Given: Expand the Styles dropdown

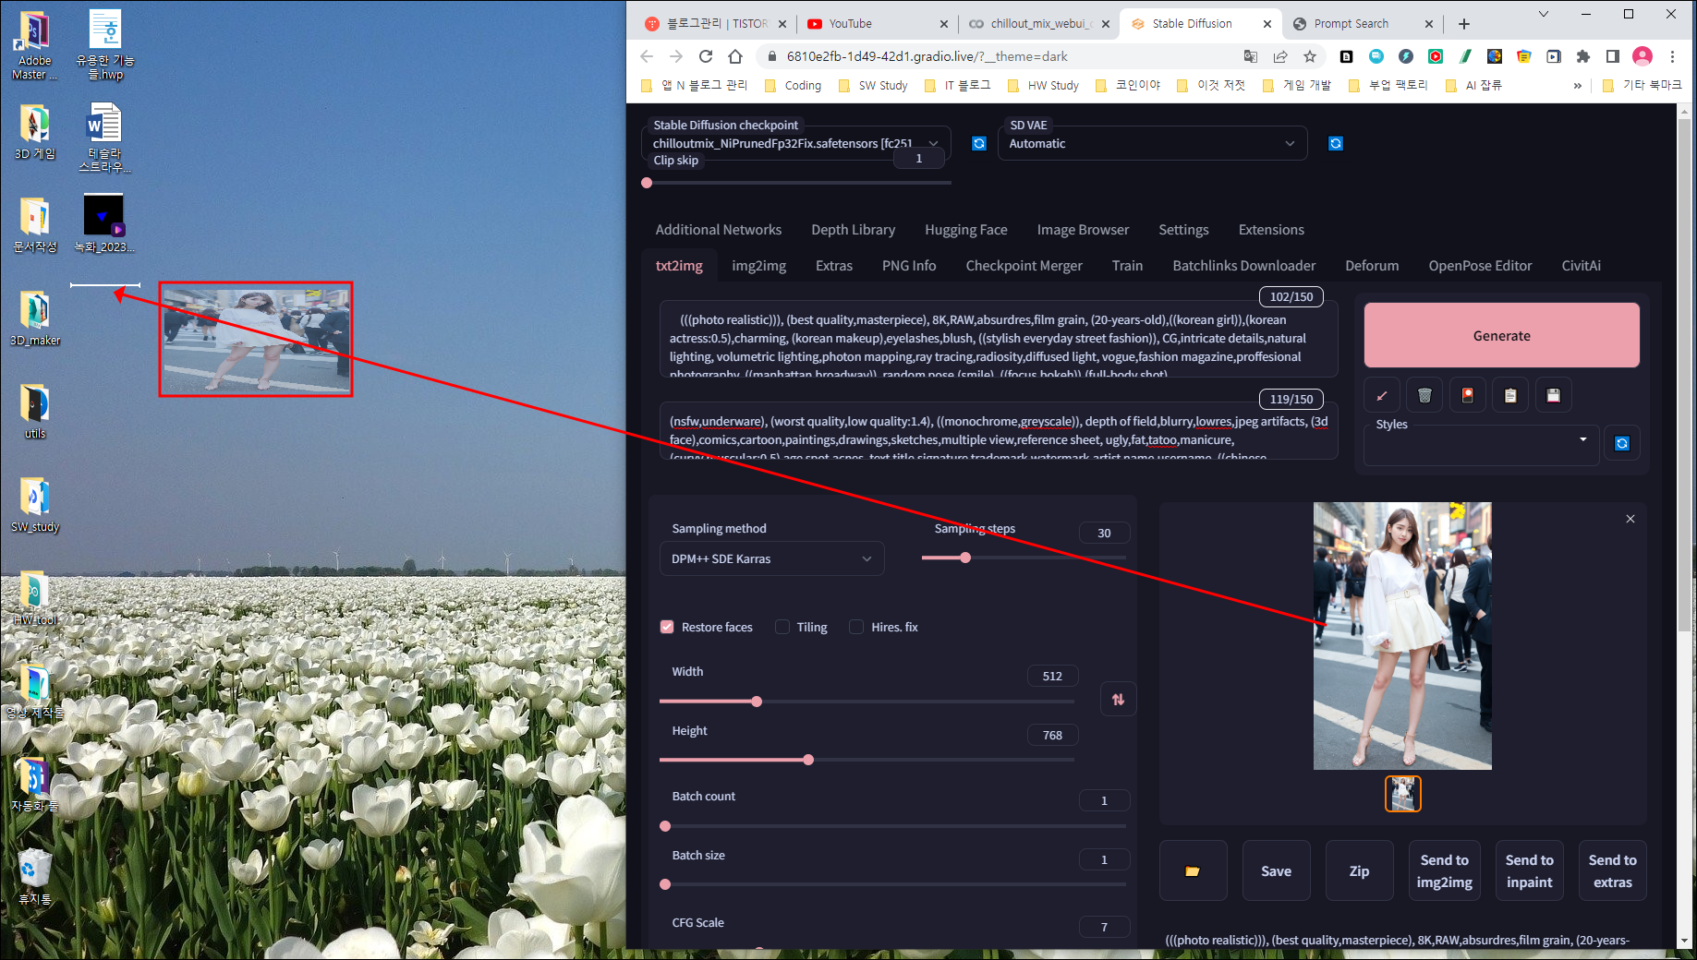Looking at the screenshot, I should click(1582, 439).
